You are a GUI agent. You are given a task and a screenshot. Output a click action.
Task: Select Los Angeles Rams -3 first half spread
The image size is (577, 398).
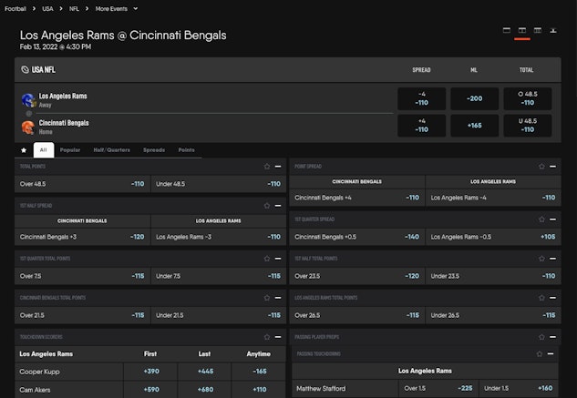(219, 237)
